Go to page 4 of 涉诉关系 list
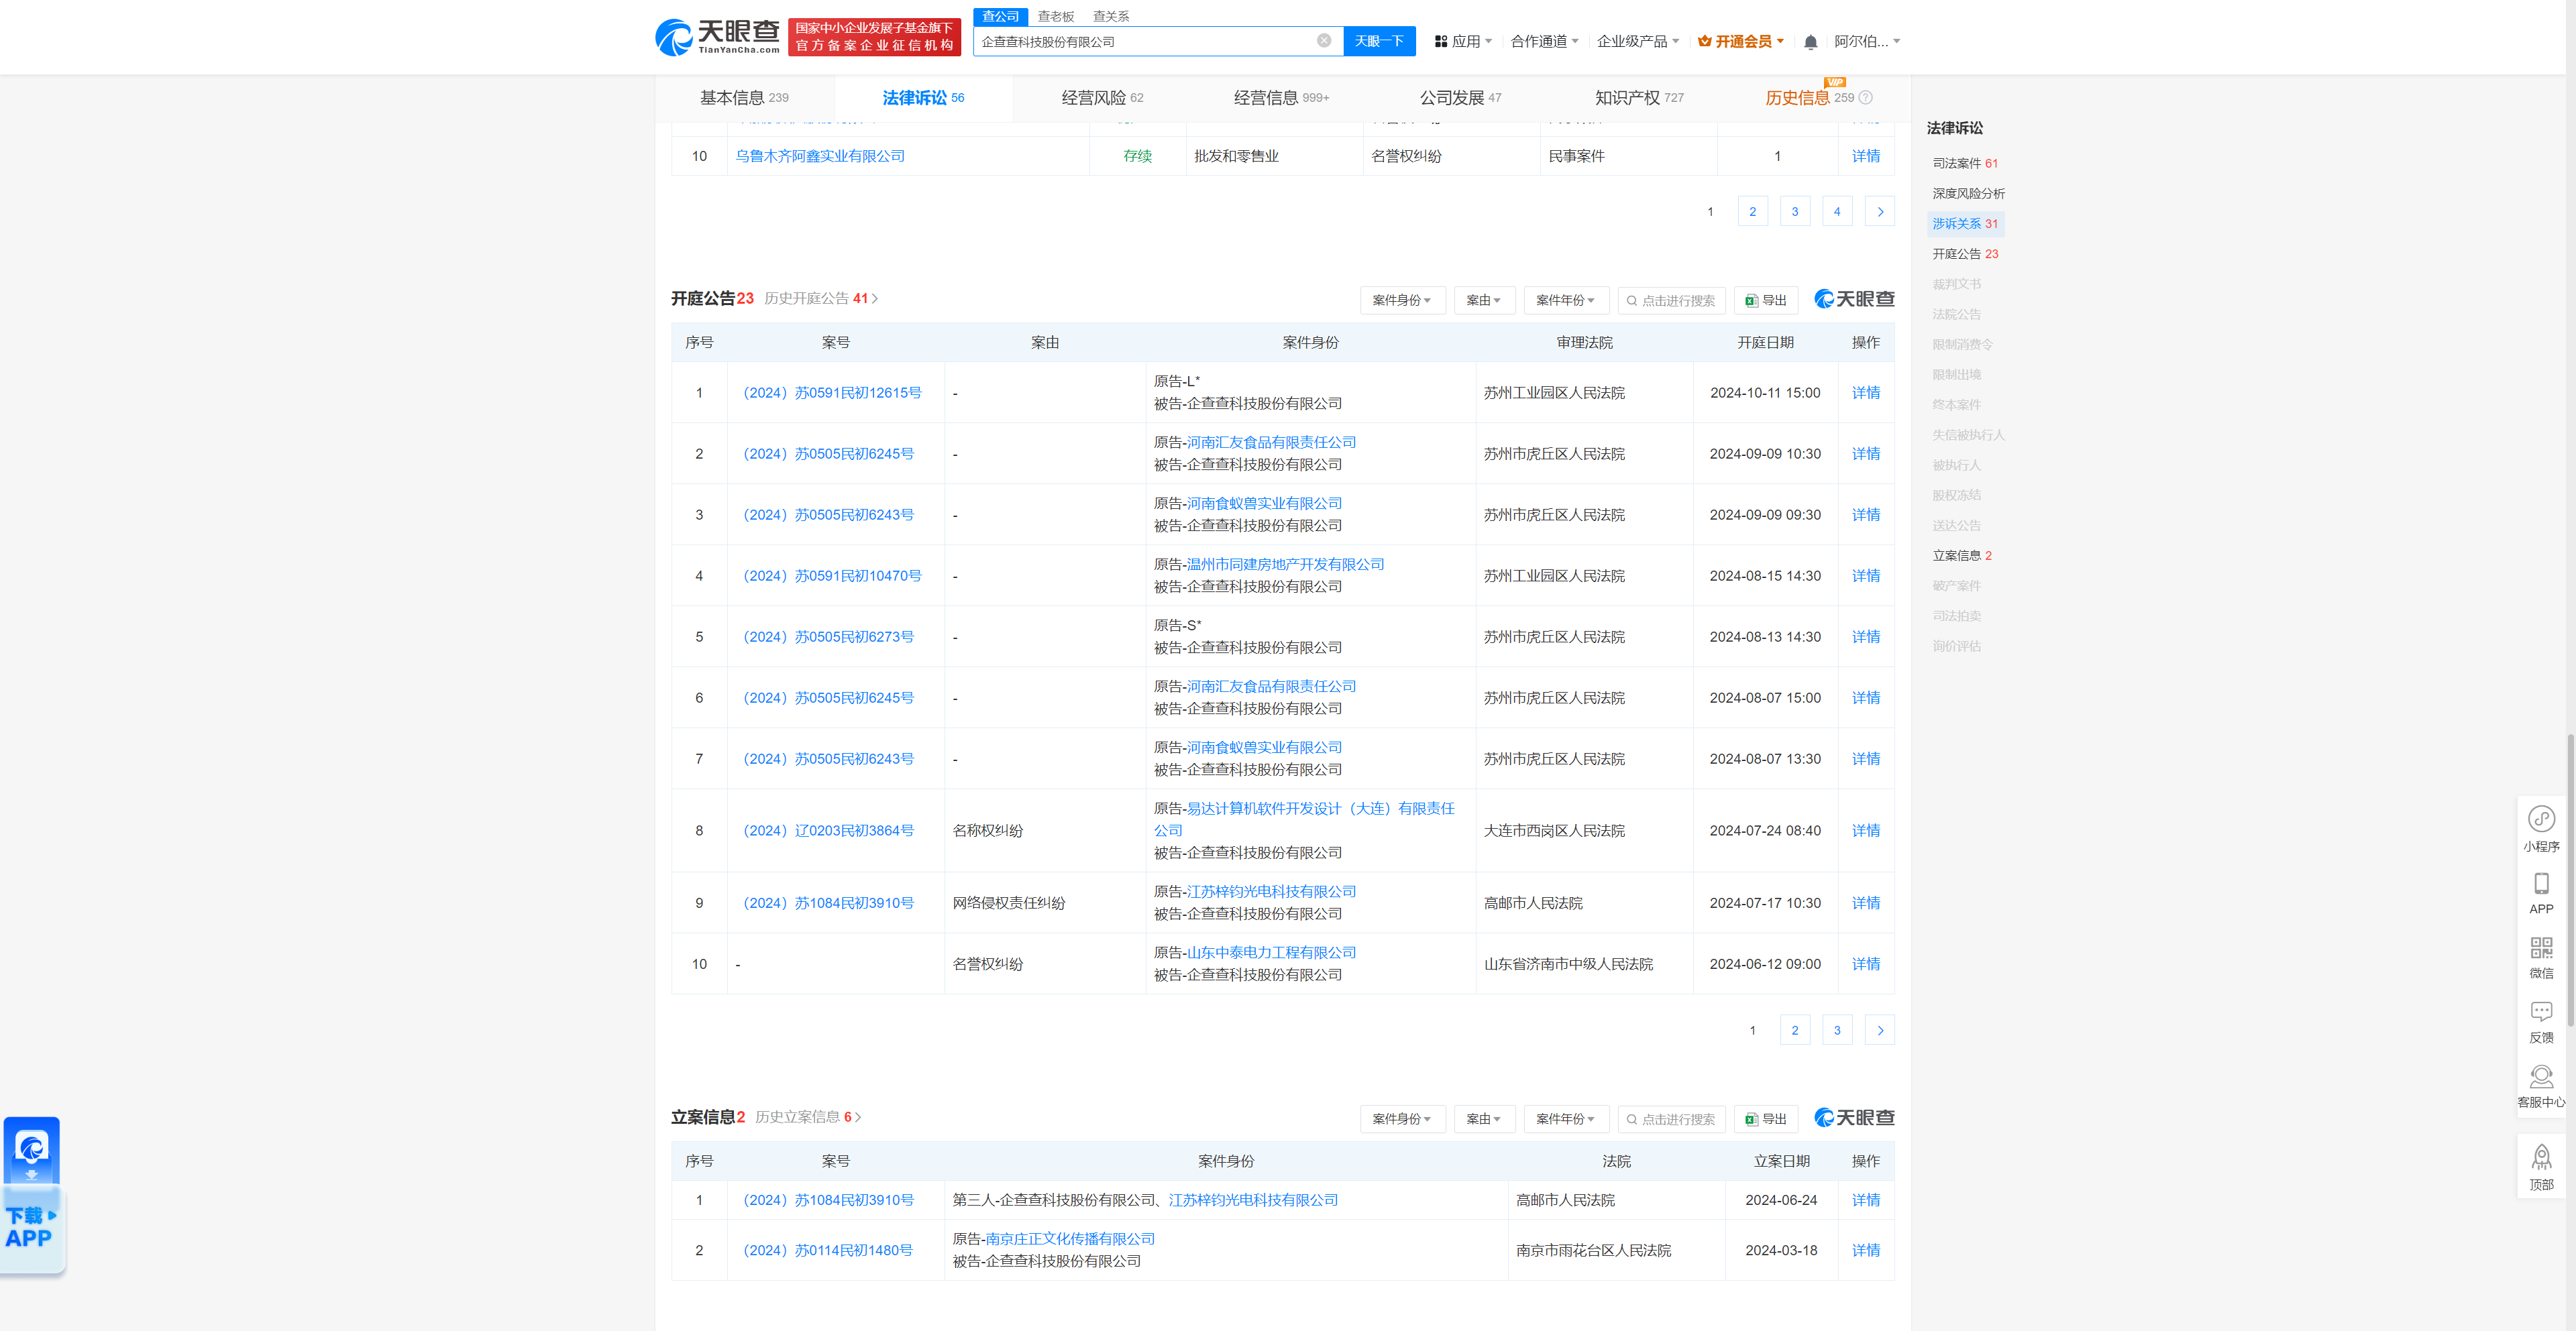Screen dimensions: 2576x1331 [1837, 212]
